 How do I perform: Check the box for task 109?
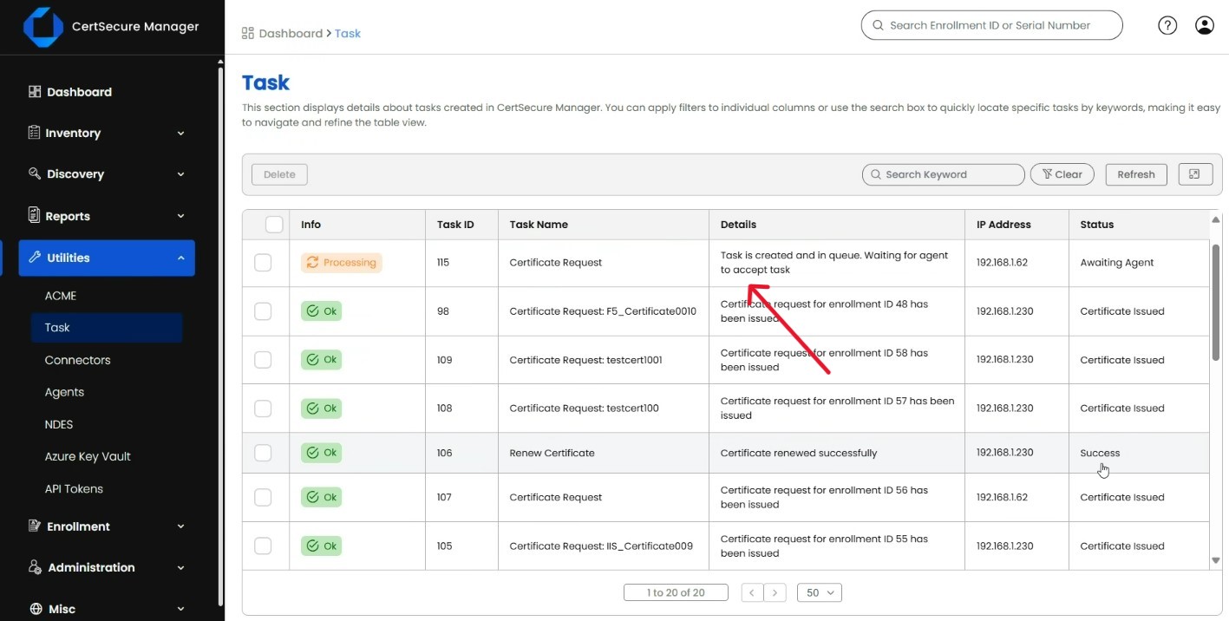tap(263, 359)
